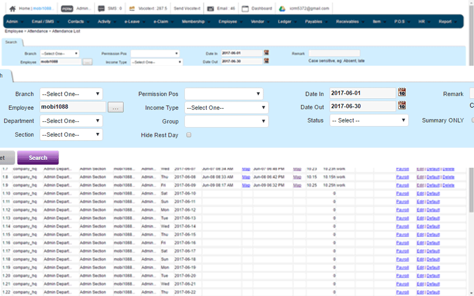The height and width of the screenshot is (296, 474).
Task: Click the Vocotext credit icon
Action: [132, 8]
